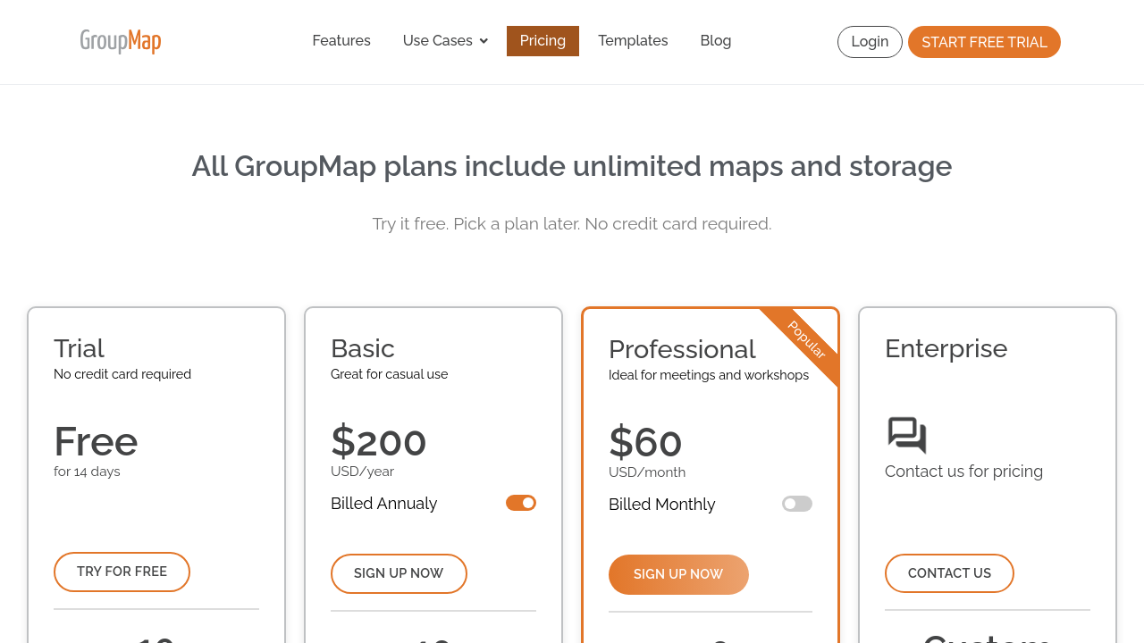Select the Pricing nav item
Screen dimensions: 1144x643
(543, 41)
